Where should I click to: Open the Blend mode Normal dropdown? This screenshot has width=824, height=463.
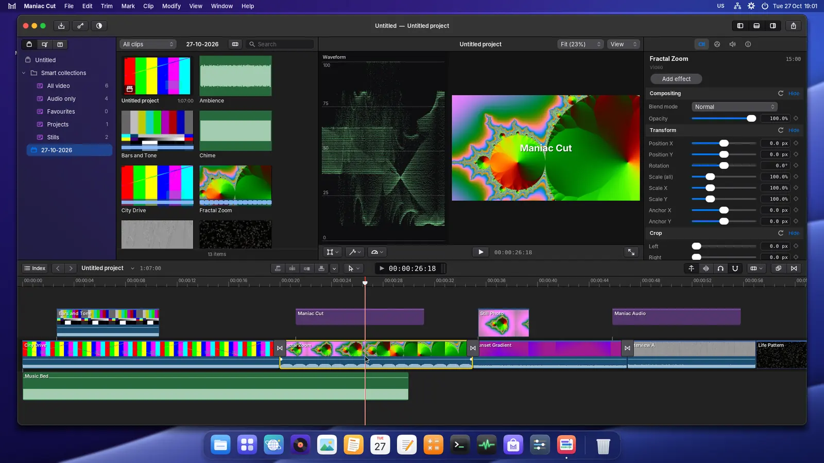734,107
